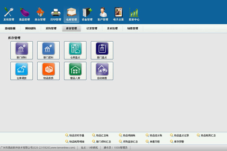Open 采购直拨汇总 query link

click(128, 142)
